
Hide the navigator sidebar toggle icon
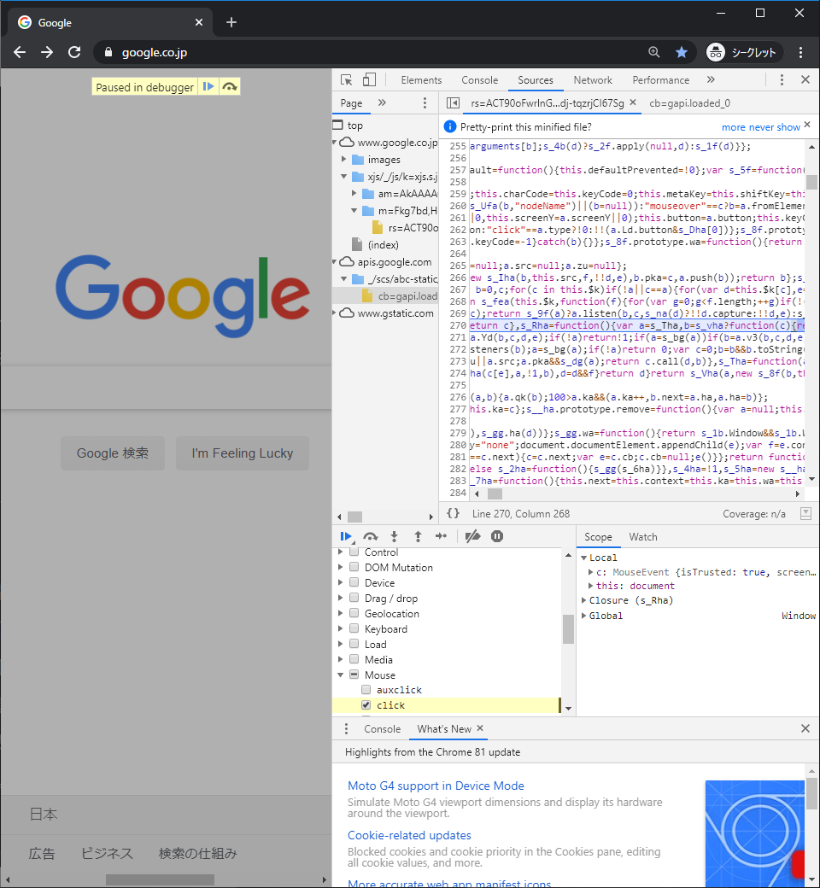pyautogui.click(x=453, y=102)
